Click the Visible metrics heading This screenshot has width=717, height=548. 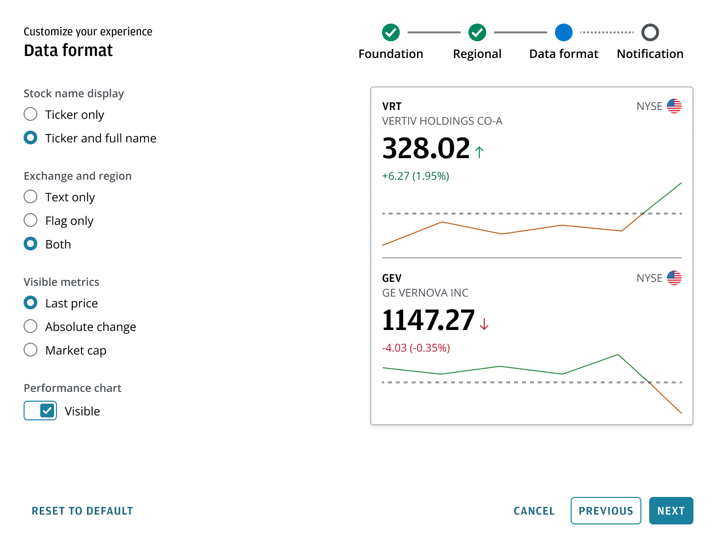point(61,282)
